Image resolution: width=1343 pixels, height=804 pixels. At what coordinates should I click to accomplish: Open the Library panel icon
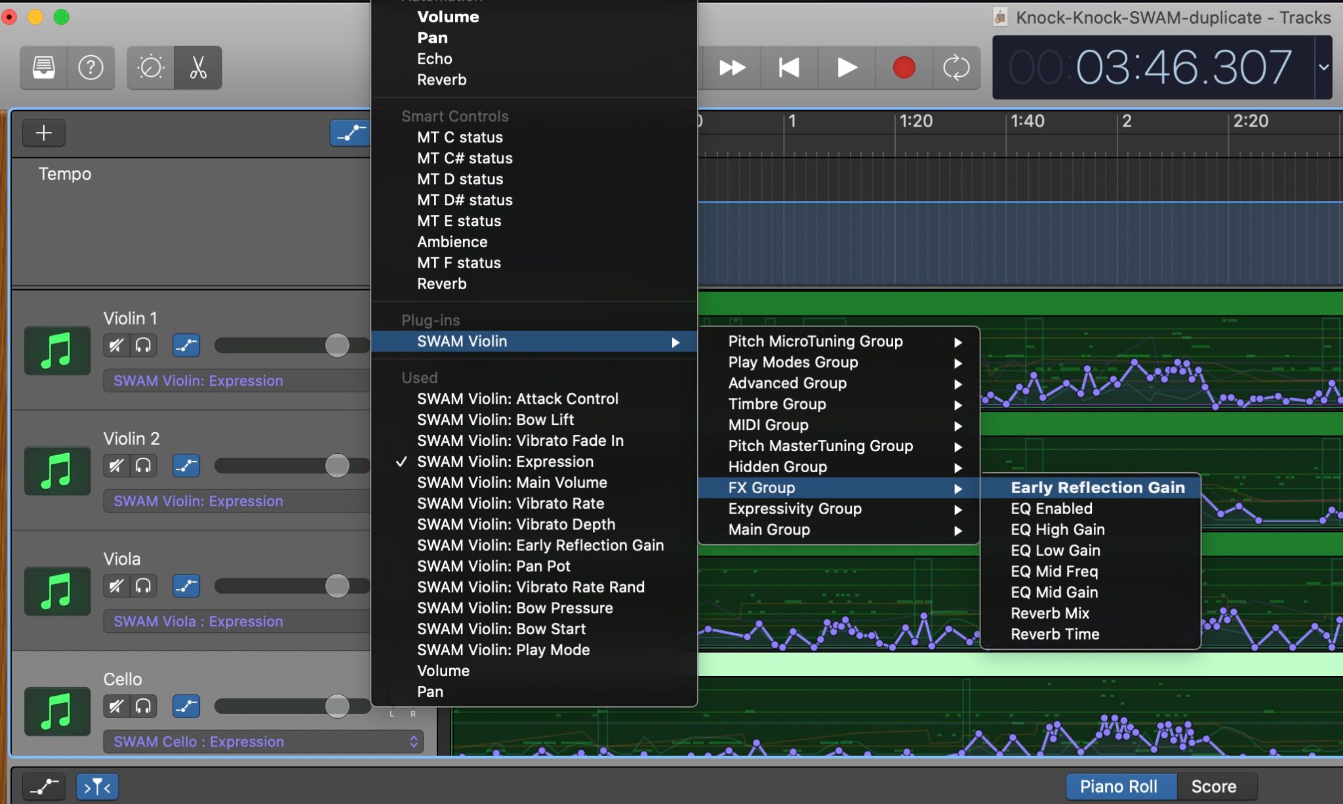44,68
